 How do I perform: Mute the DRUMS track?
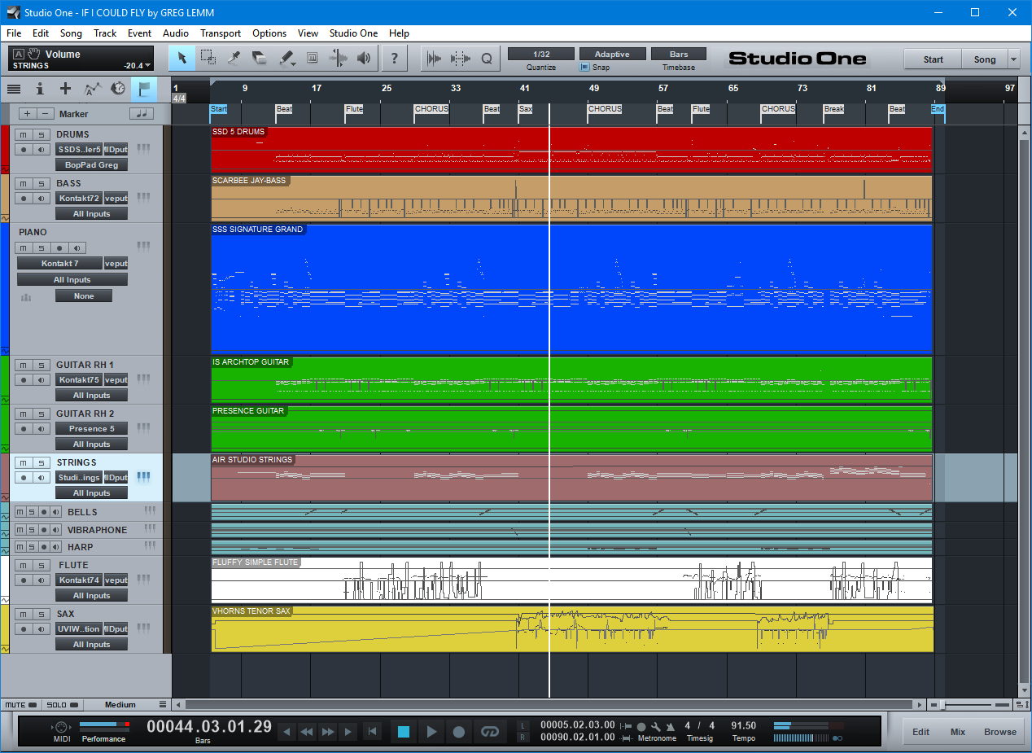pyautogui.click(x=24, y=134)
